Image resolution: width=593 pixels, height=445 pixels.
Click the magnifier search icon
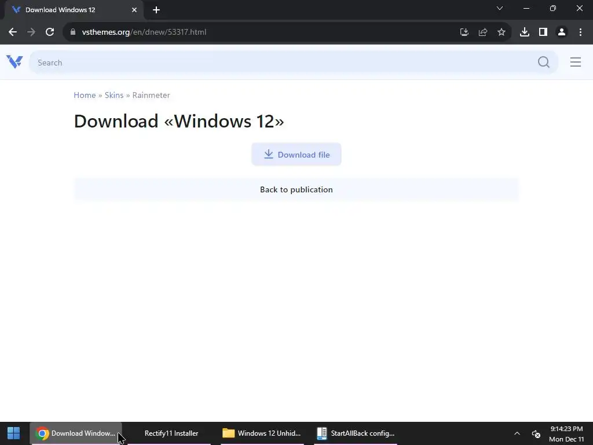coord(543,62)
